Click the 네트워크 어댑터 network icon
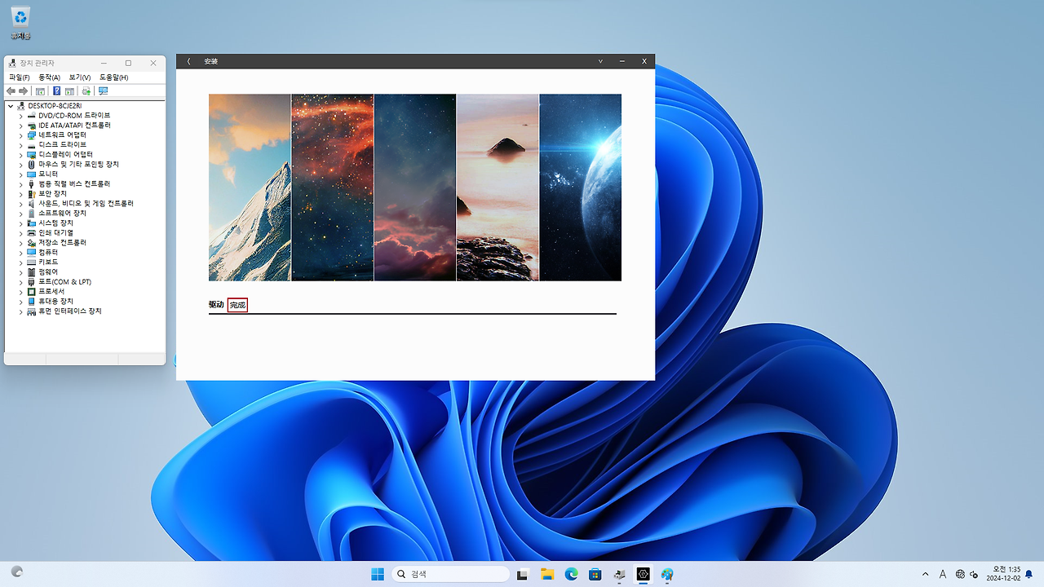 click(x=32, y=135)
